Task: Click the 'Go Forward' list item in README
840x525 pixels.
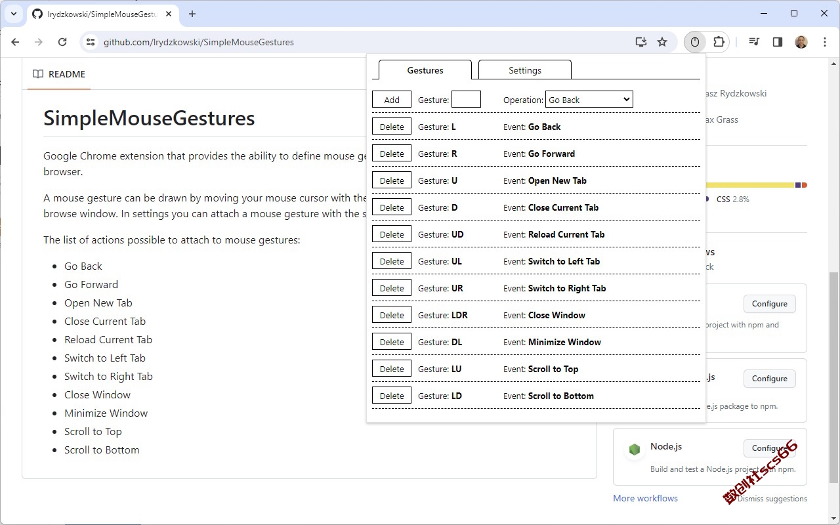Action: [x=91, y=284]
